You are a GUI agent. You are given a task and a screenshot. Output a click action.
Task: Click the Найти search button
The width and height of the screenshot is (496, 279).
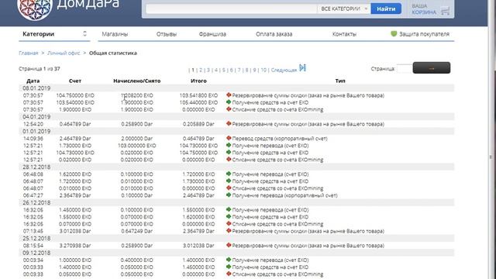tap(386, 9)
